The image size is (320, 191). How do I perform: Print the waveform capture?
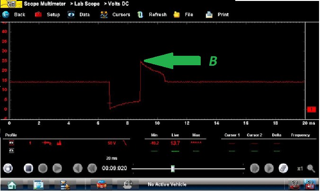[218, 15]
